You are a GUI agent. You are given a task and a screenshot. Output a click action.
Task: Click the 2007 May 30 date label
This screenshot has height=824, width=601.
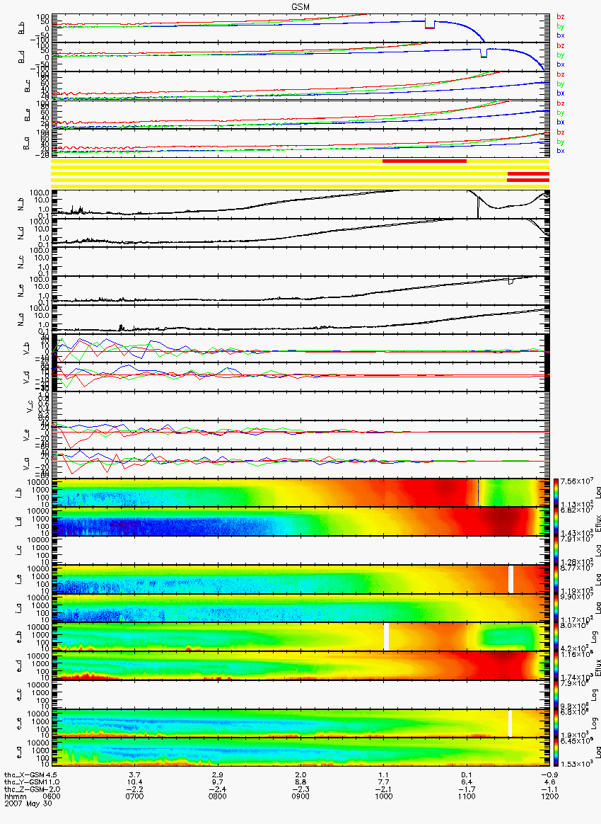[x=28, y=803]
